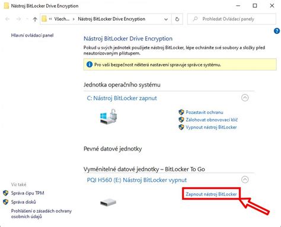Click Pro vaši bezpečnost banner message text

click(158, 65)
